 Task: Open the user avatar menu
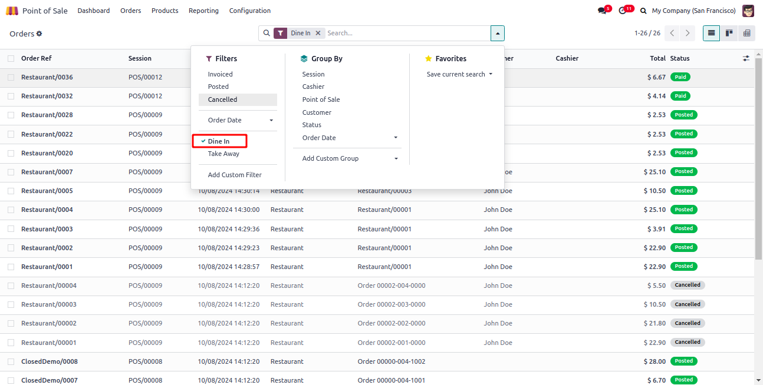click(x=748, y=11)
